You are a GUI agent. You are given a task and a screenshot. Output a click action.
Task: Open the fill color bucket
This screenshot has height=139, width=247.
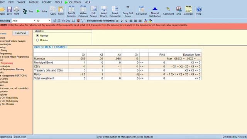pyautogui.click(x=151, y=21)
